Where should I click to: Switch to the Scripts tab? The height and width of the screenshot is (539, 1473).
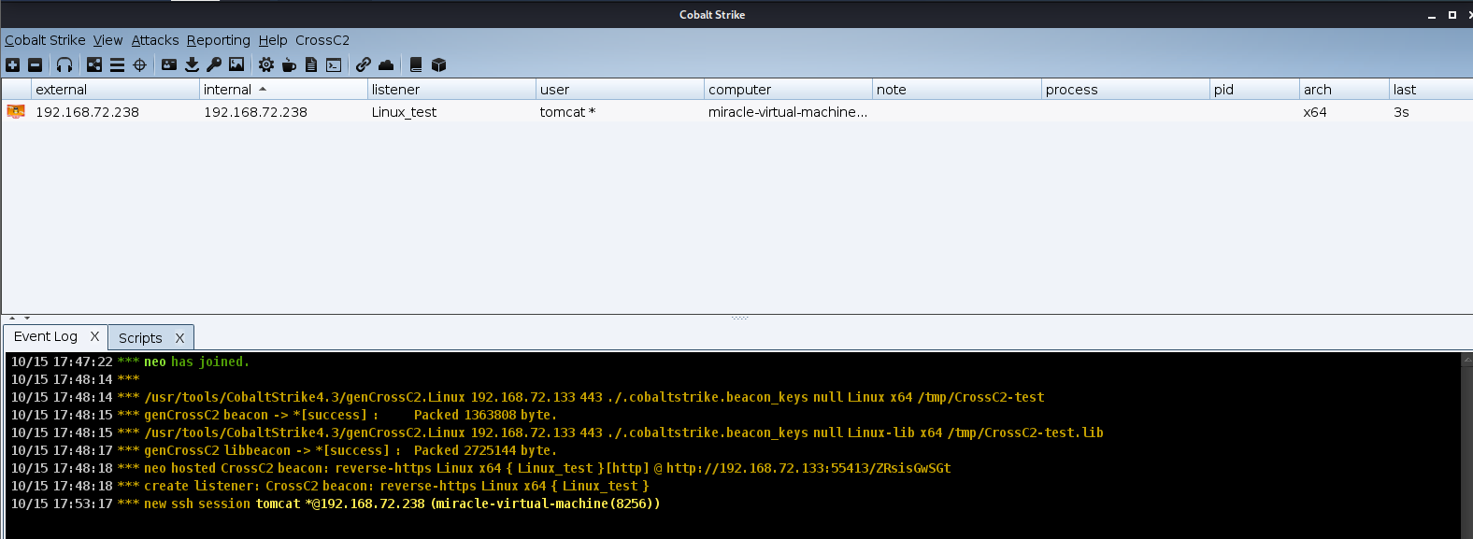[x=140, y=338]
